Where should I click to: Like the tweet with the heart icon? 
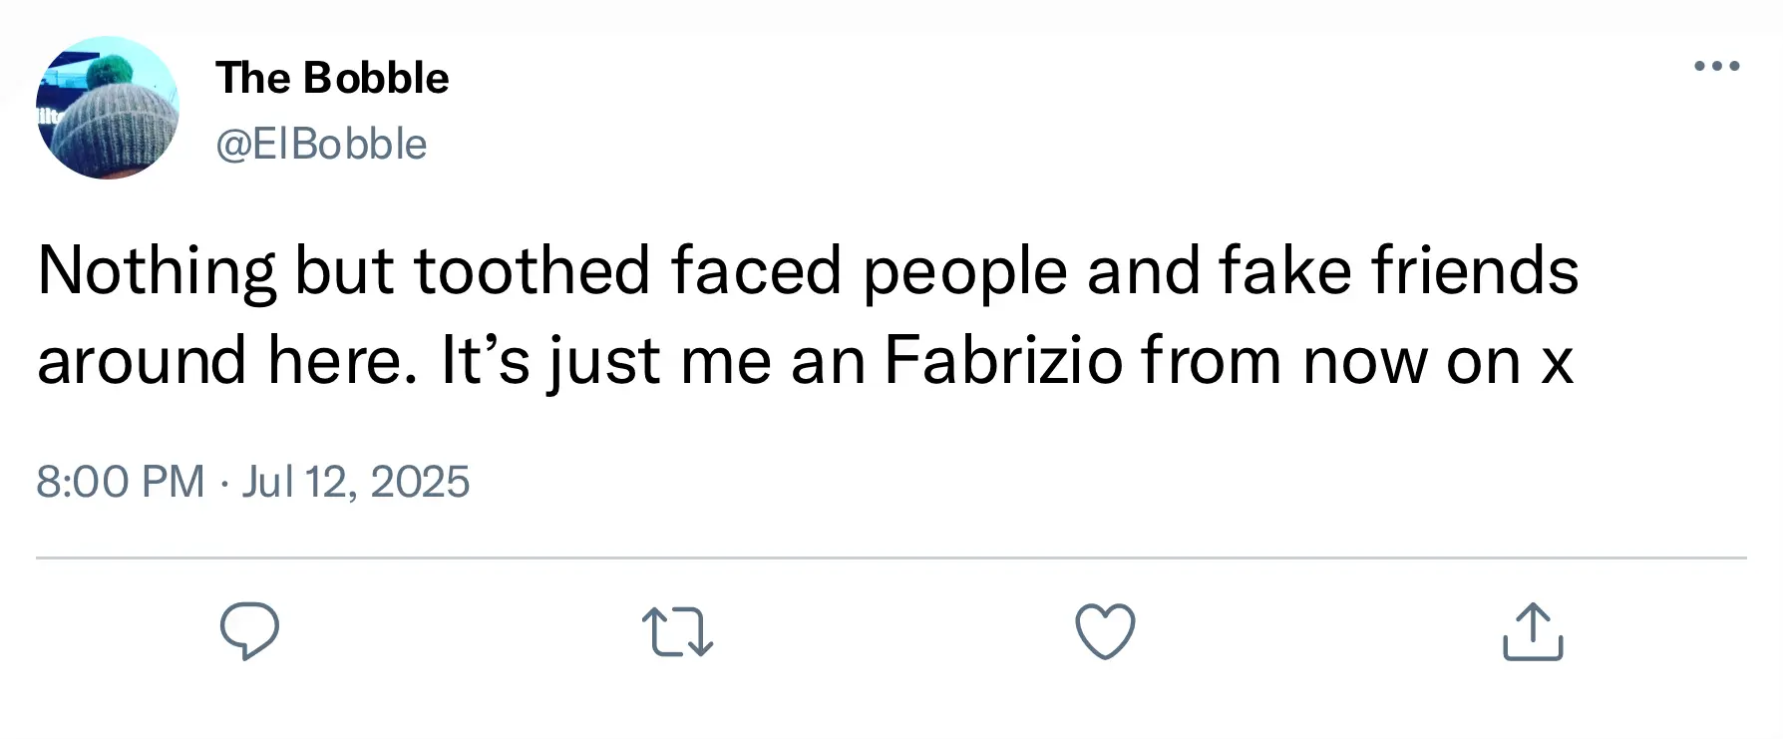pos(1105,632)
